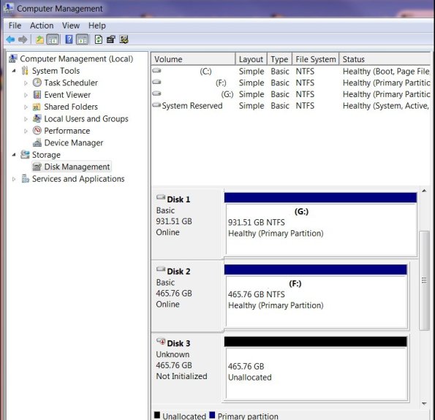Click the Properties toolbar icon
Image resolution: width=435 pixels, height=420 pixels.
[111, 39]
